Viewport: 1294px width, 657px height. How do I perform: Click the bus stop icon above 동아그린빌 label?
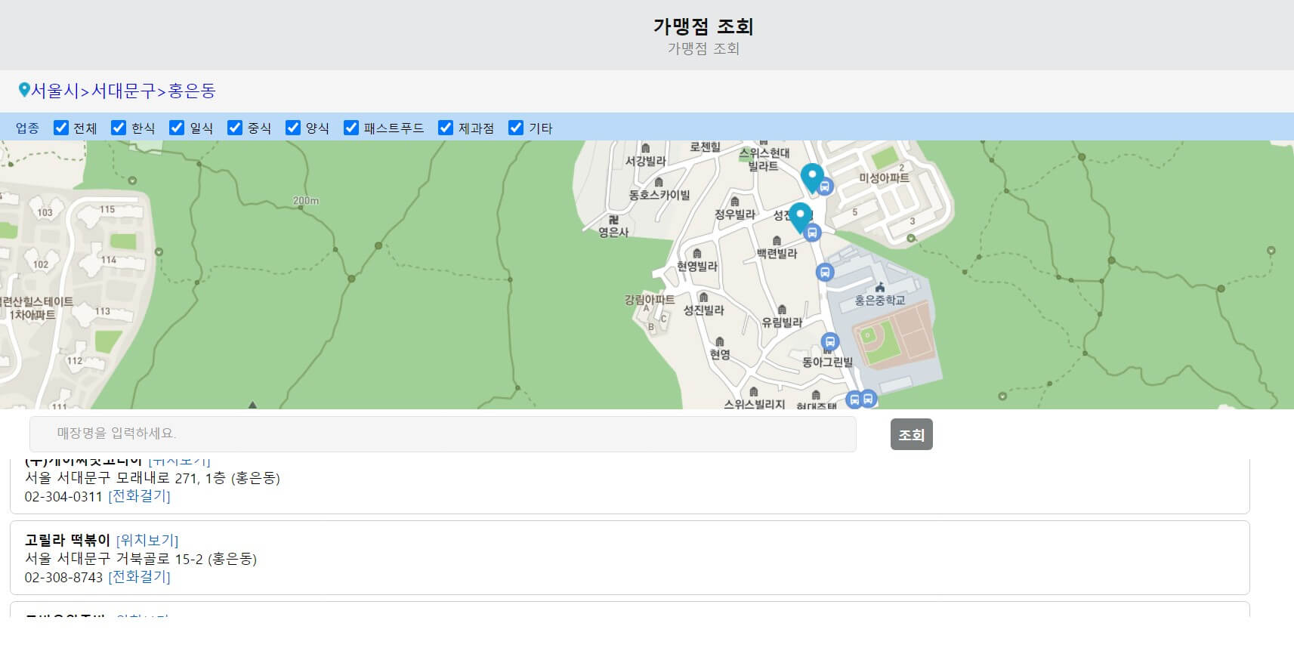pos(830,342)
